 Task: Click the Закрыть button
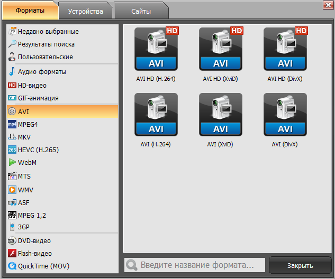pyautogui.click(x=300, y=265)
